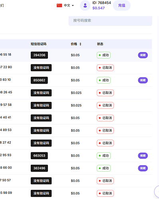
Task: Click 没有验证码 label in row 4 40 41
Action: point(41,118)
